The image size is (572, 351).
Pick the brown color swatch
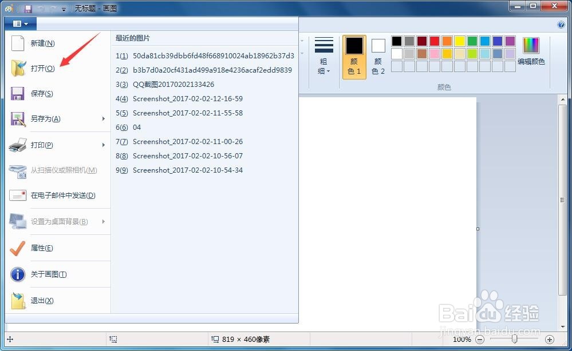(x=422, y=54)
